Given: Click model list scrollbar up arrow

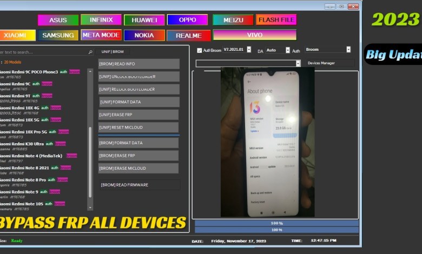Looking at the screenshot, I should coord(90,71).
